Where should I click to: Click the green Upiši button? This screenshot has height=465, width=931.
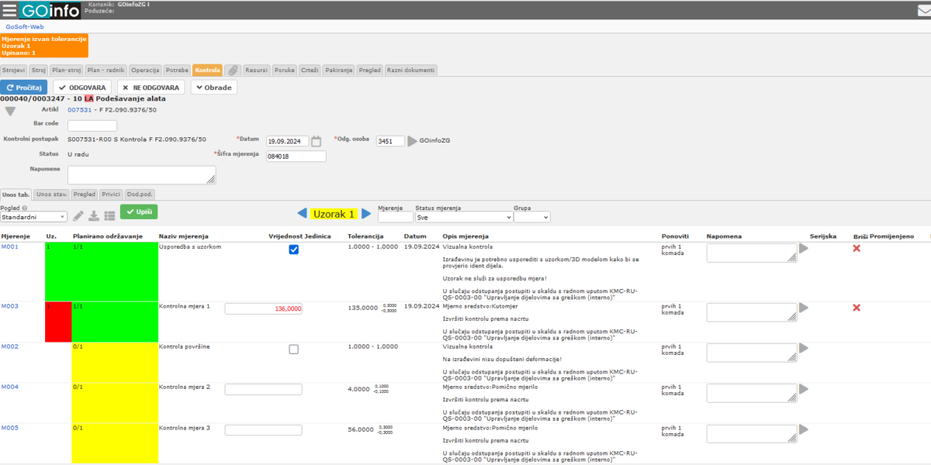pos(139,212)
